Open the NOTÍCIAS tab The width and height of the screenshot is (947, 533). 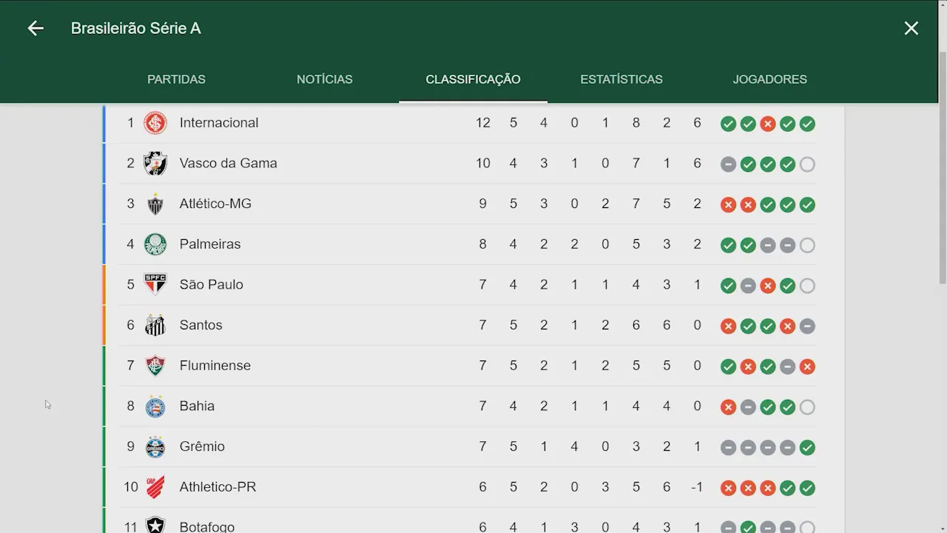click(x=325, y=79)
